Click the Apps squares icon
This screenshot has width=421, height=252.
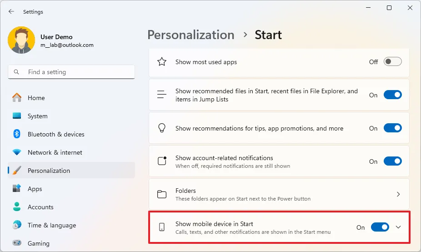(x=17, y=188)
